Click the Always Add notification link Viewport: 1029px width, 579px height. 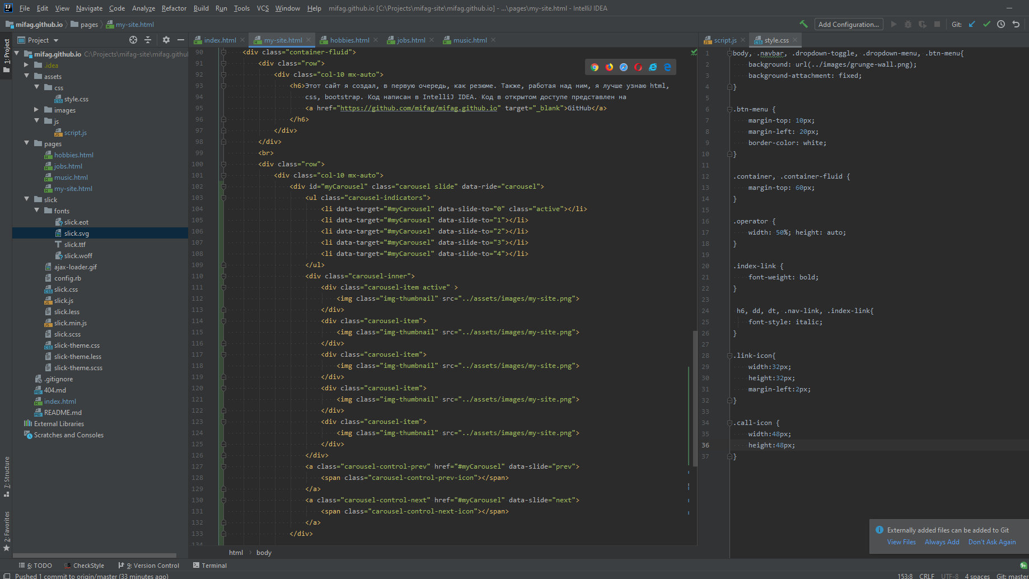(942, 542)
